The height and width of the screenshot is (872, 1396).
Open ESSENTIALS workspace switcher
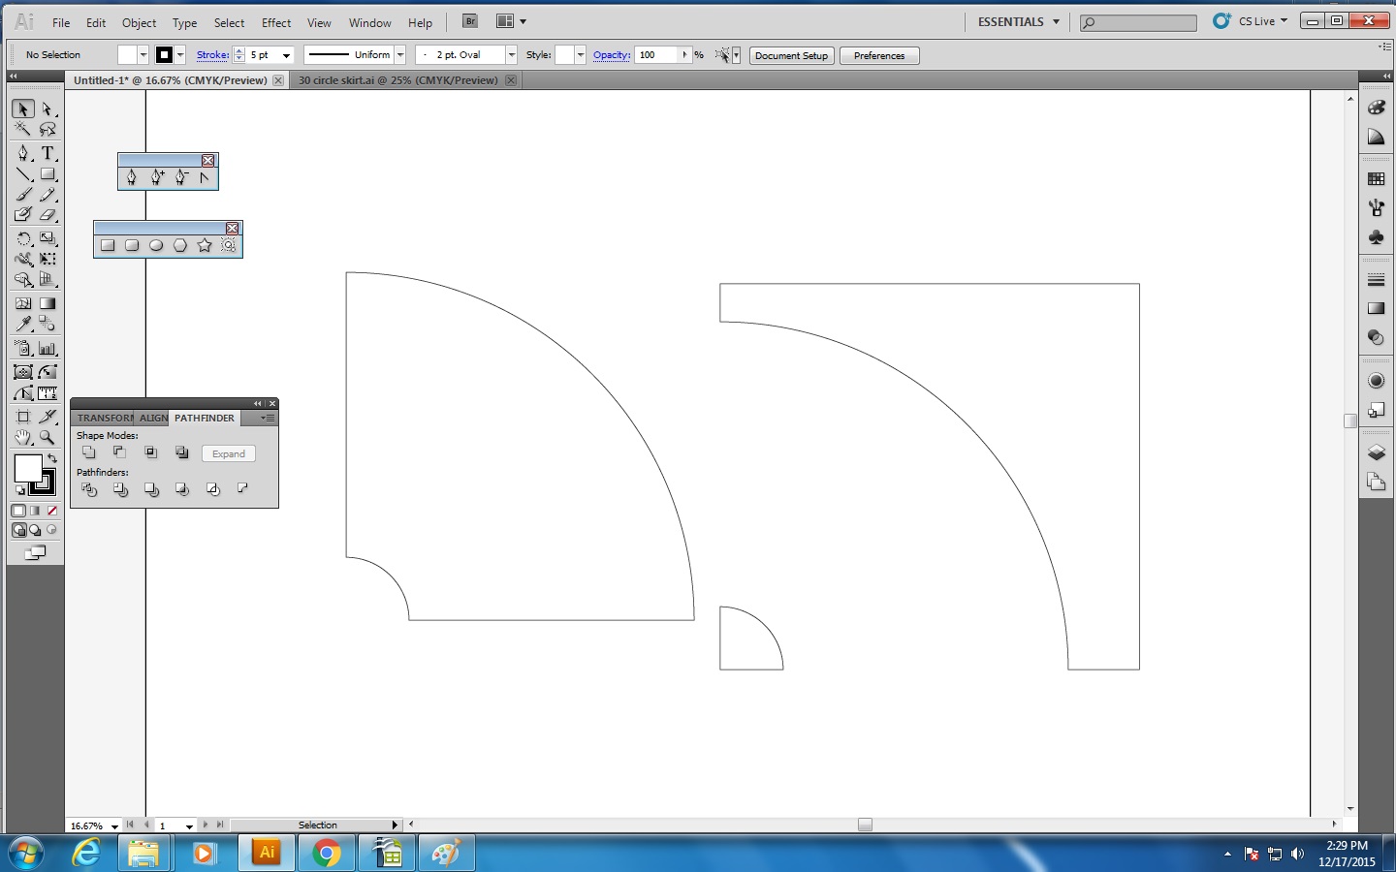pyautogui.click(x=1018, y=21)
